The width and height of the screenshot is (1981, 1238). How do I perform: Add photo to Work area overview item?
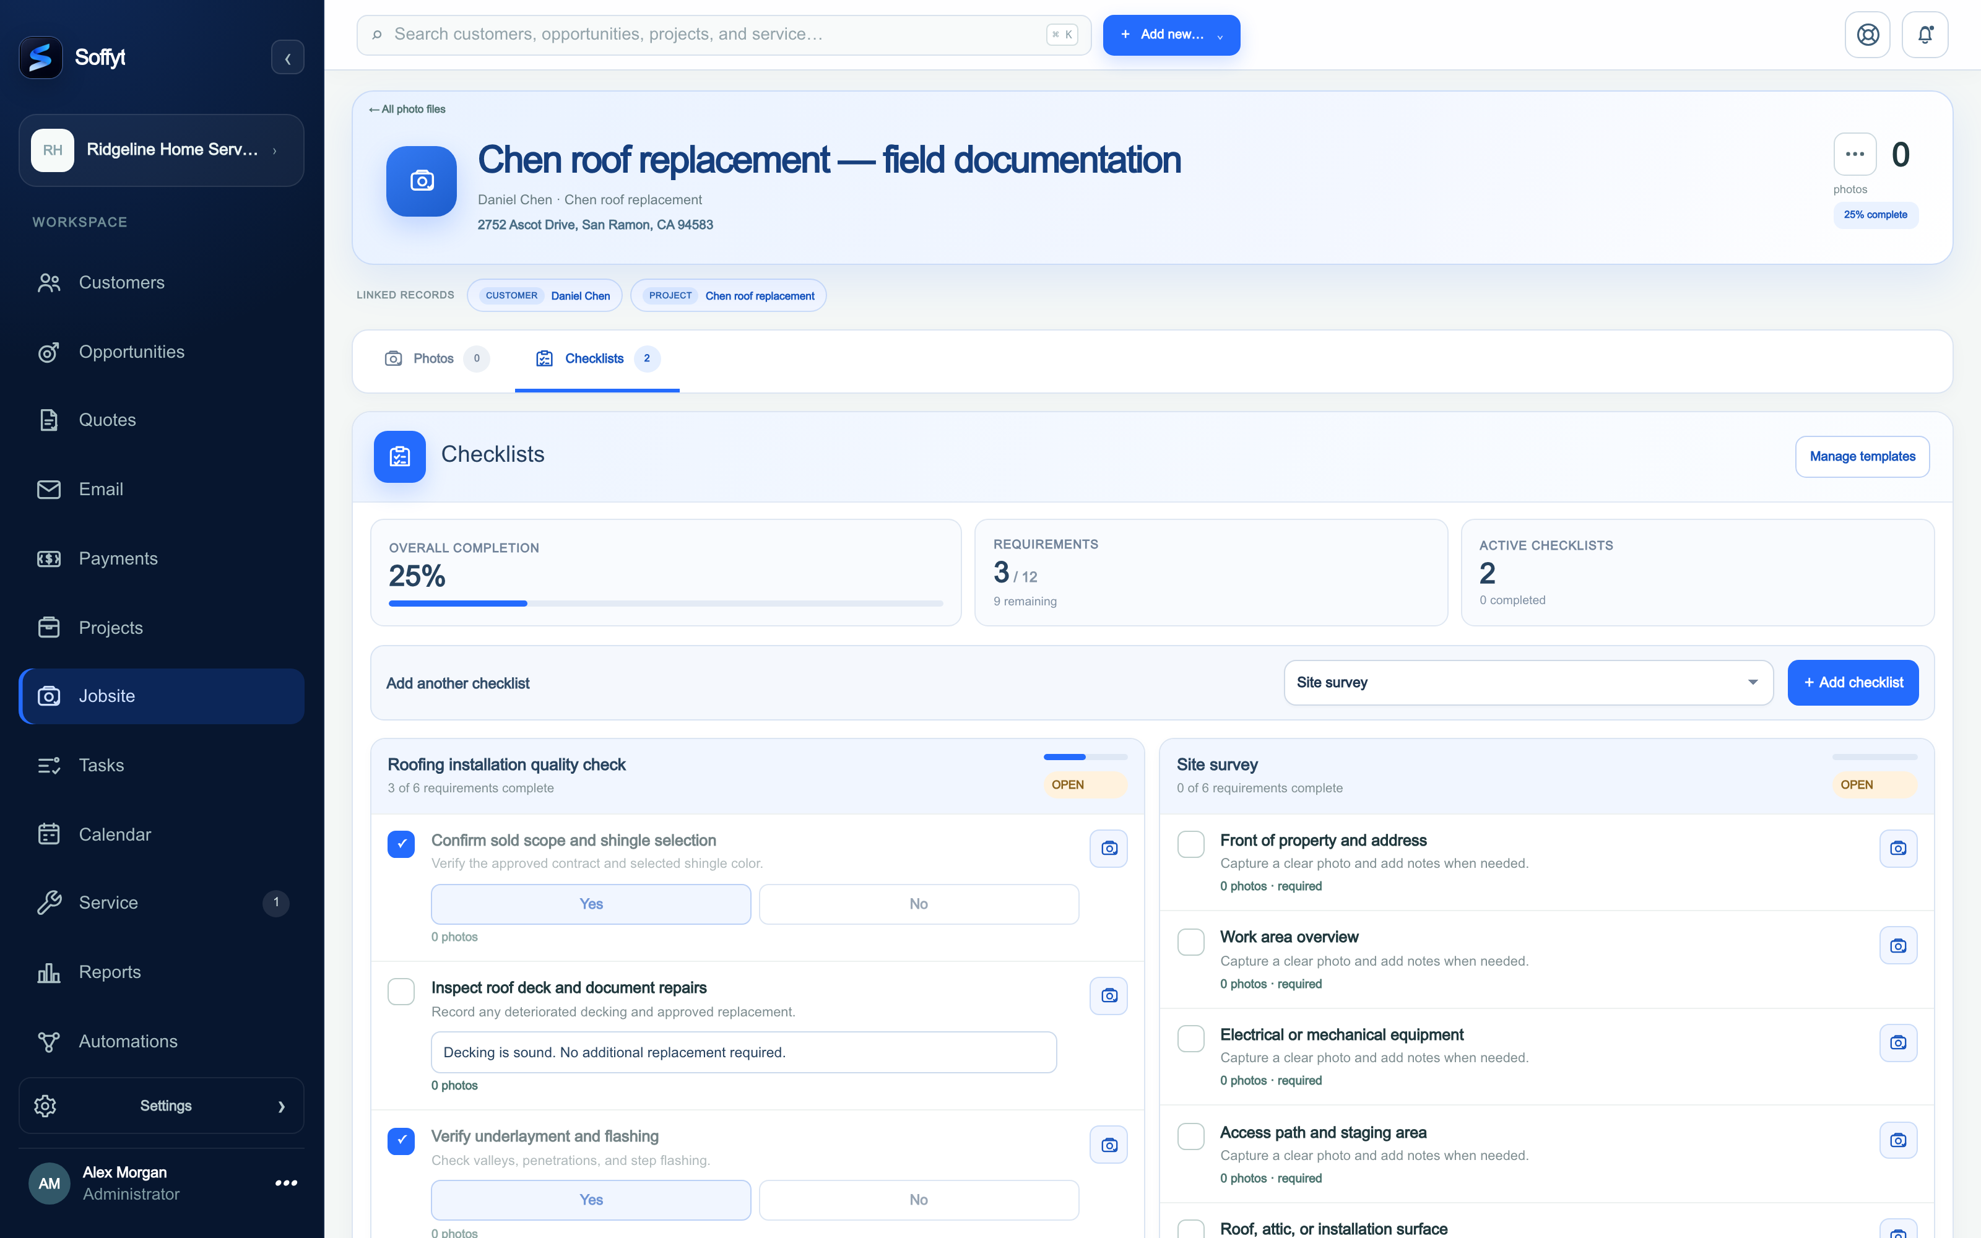1897,946
